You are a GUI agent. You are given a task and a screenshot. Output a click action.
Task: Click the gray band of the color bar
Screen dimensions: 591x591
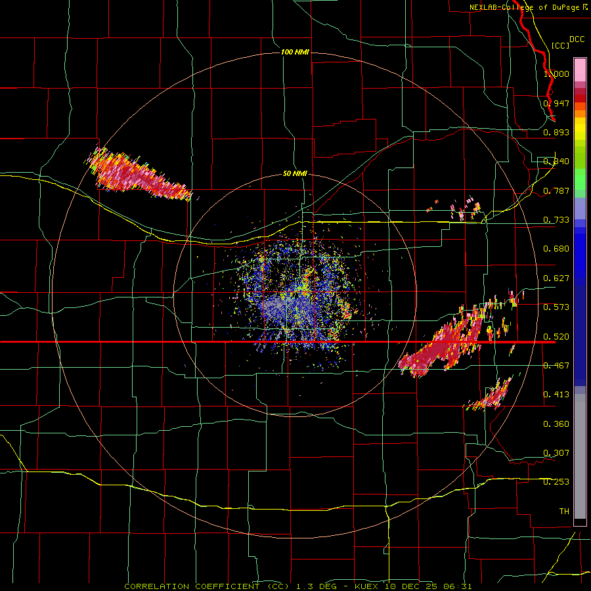(580, 456)
